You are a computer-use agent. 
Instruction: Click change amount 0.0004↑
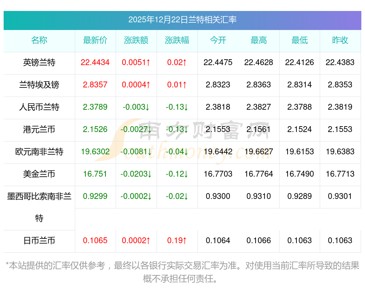[136, 84]
